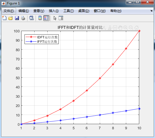Screen dimensions: 155x138
Task: Toggle the Insert Colorbar button
Action: tap(40, 18)
